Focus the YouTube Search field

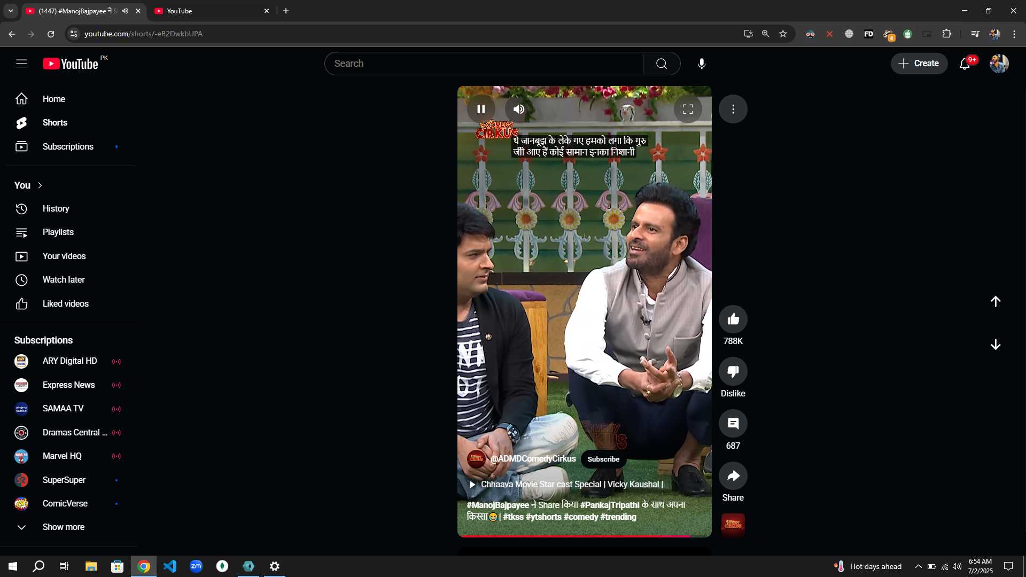pos(484,64)
